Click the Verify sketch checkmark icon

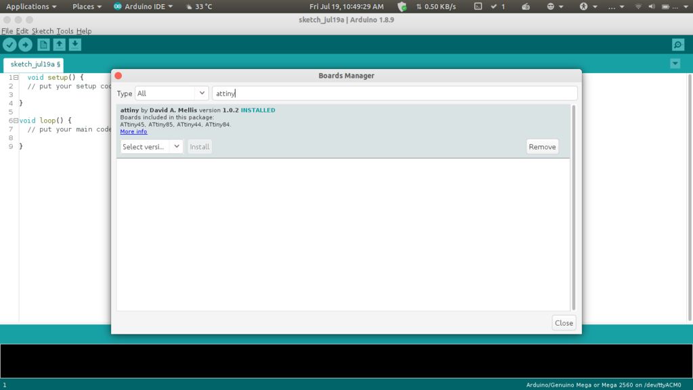(9, 44)
